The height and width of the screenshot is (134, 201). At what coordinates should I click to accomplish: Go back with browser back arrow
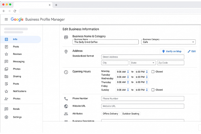4,11
